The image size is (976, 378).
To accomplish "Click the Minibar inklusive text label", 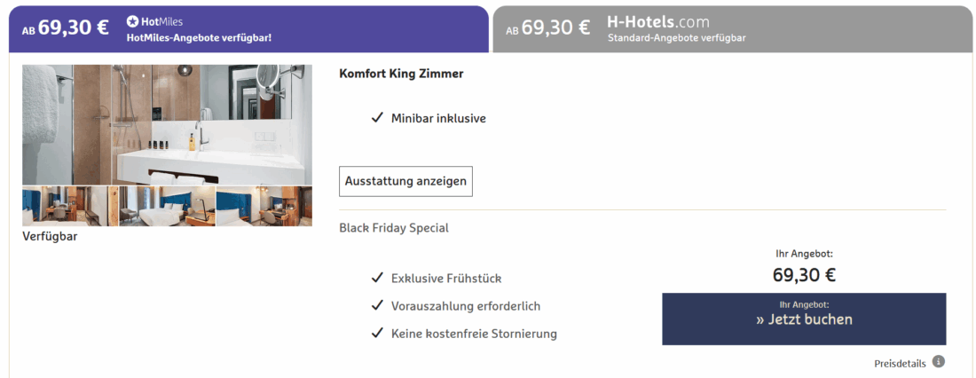I will (x=438, y=118).
